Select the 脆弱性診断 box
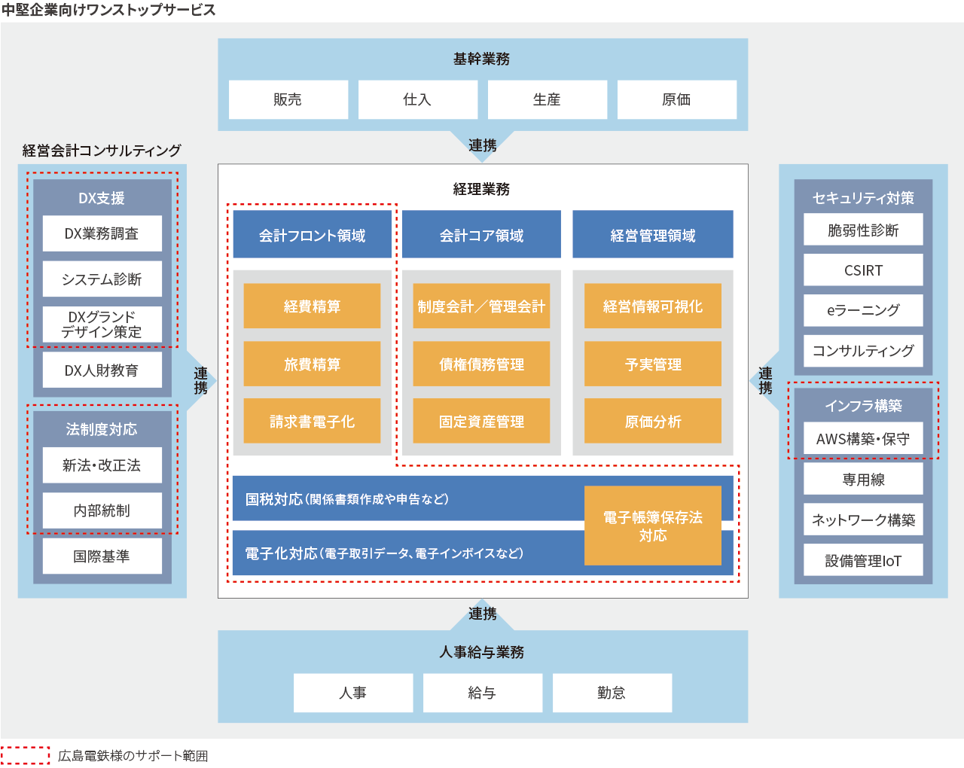 pyautogui.click(x=863, y=230)
